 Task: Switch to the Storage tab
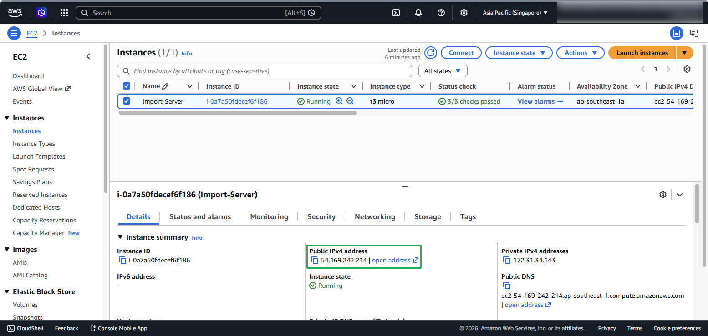(428, 216)
